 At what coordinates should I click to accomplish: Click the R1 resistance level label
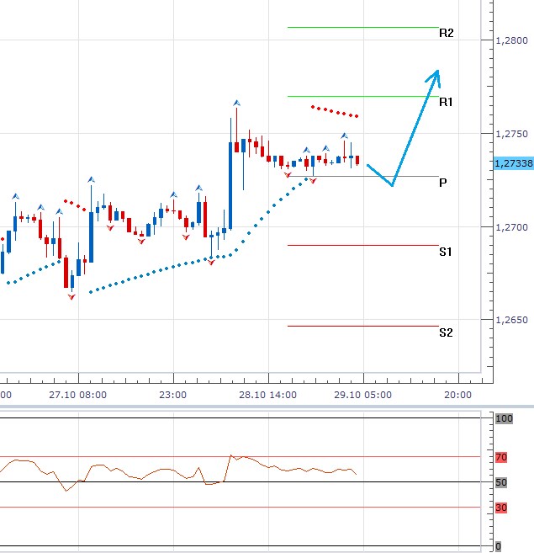click(447, 102)
